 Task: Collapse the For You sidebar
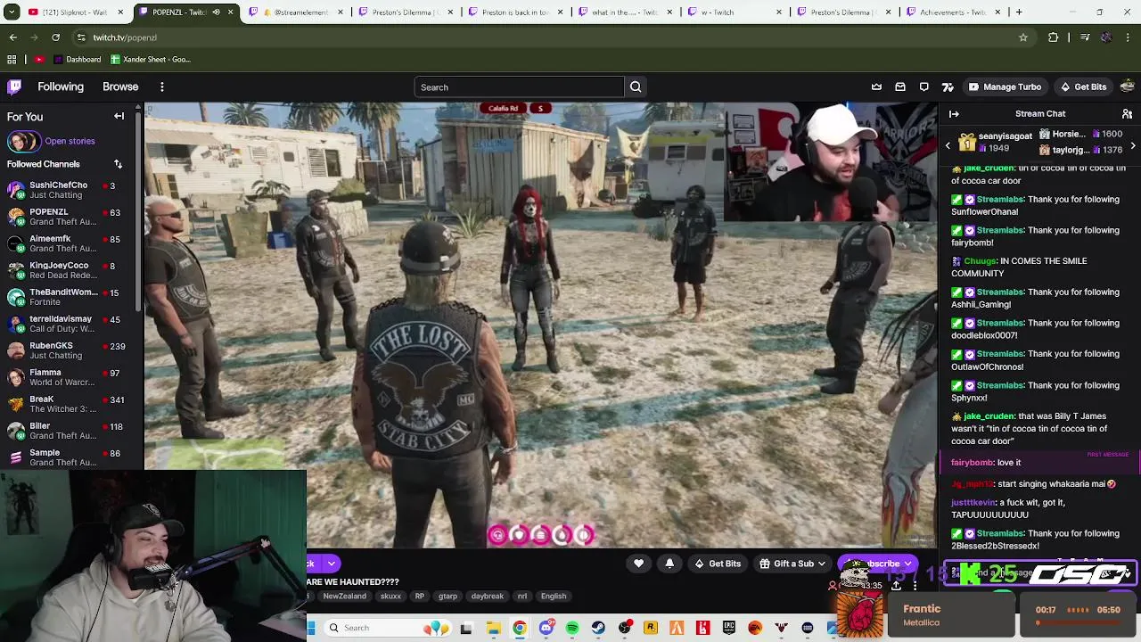(119, 116)
